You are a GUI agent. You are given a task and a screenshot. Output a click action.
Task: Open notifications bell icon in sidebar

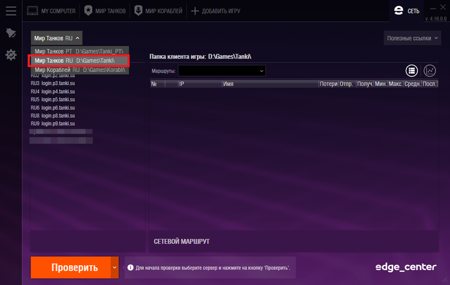pos(11,33)
